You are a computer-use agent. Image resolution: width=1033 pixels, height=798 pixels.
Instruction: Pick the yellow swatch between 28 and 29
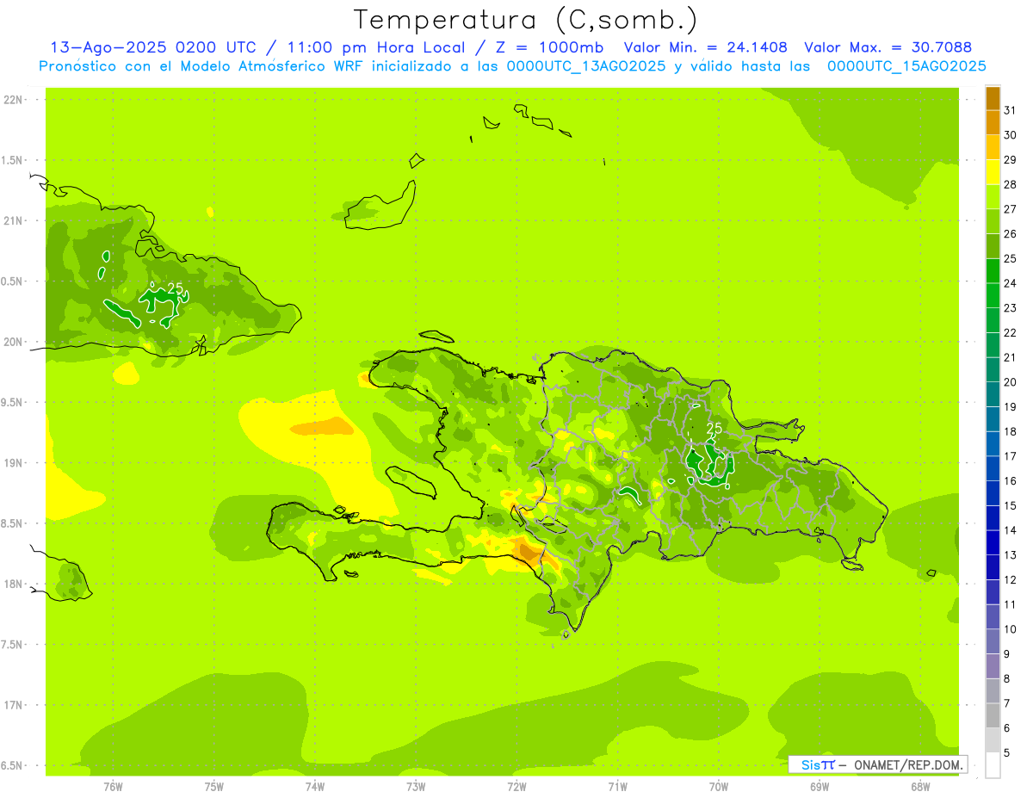[993, 172]
